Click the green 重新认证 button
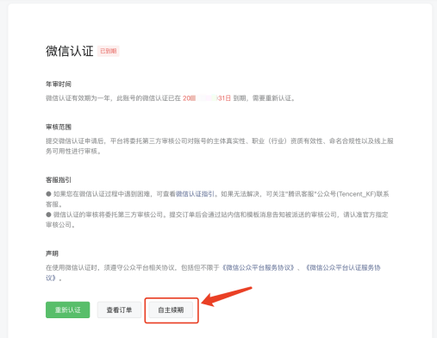 67,310
